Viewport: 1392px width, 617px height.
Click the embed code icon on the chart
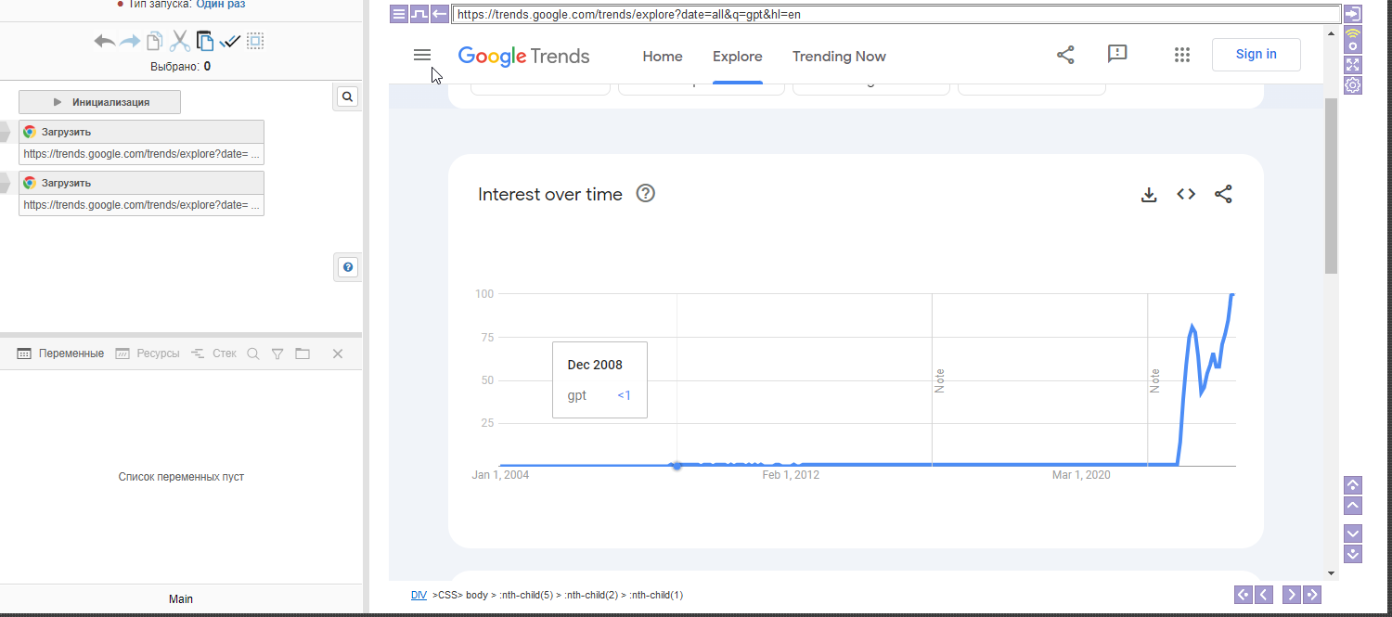point(1186,195)
